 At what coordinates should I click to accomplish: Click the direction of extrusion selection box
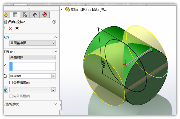33,66
